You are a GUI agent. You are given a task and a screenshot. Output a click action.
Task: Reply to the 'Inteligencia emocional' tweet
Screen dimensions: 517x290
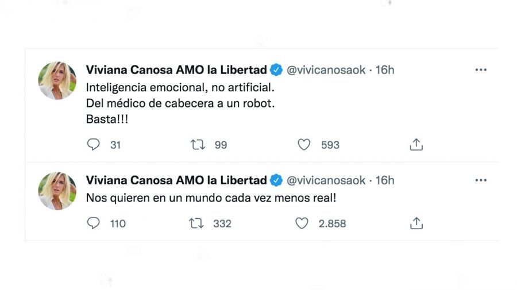pos(93,145)
